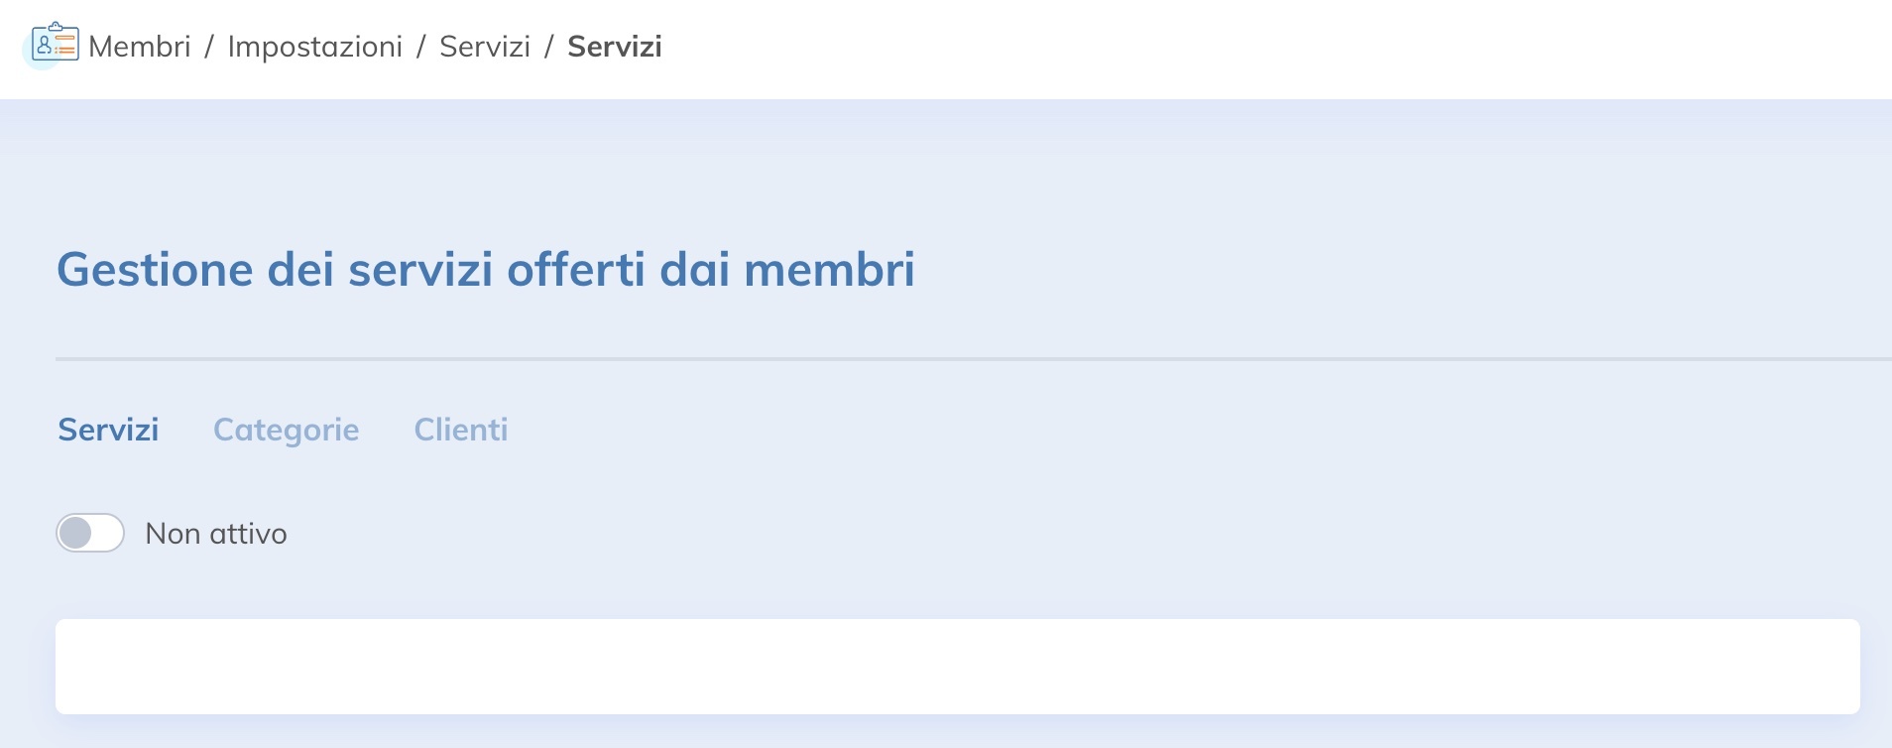Click the page title Gestione dei servizi

488,268
